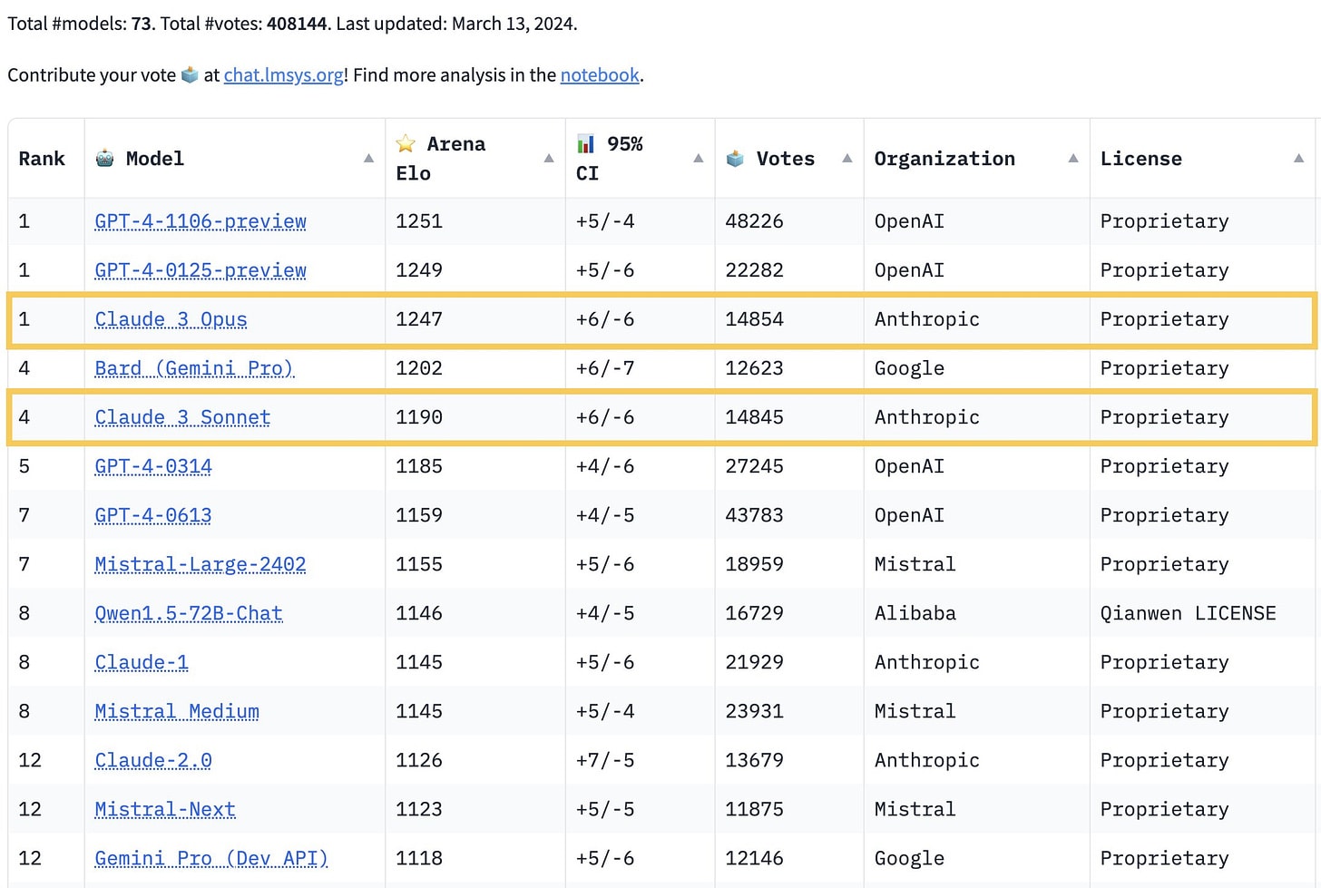
Task: Sort by License column arrow
Action: [x=1298, y=159]
